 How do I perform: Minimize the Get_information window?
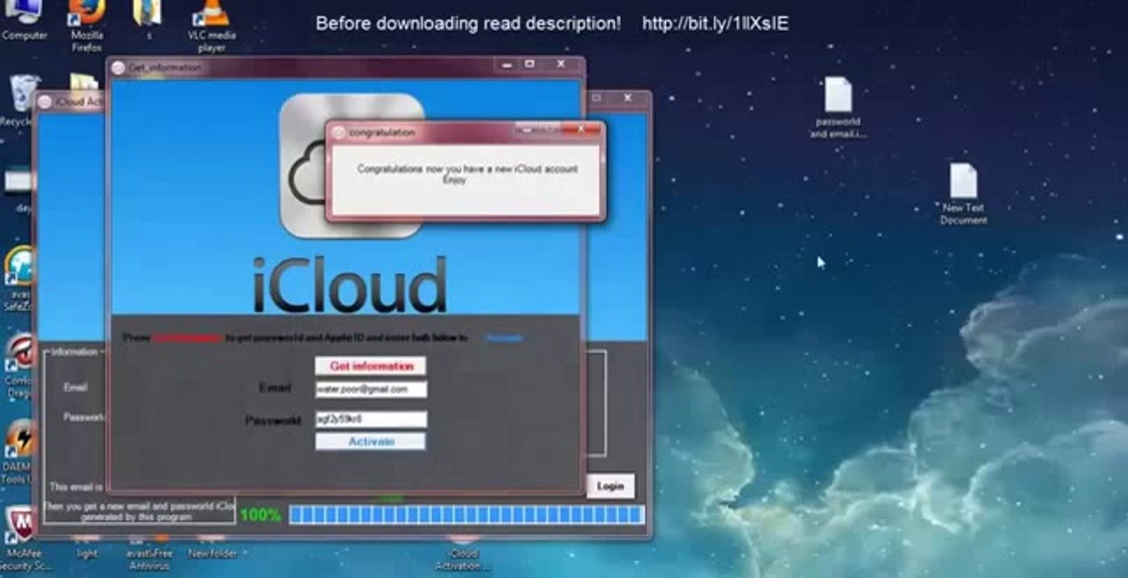pos(506,64)
